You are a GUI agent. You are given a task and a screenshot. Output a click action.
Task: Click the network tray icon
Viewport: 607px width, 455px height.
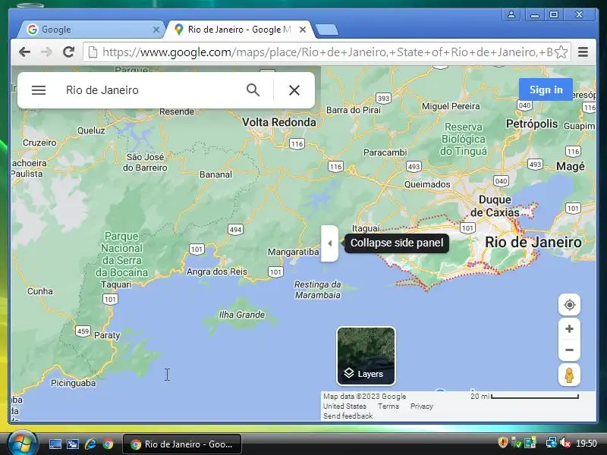[551, 442]
